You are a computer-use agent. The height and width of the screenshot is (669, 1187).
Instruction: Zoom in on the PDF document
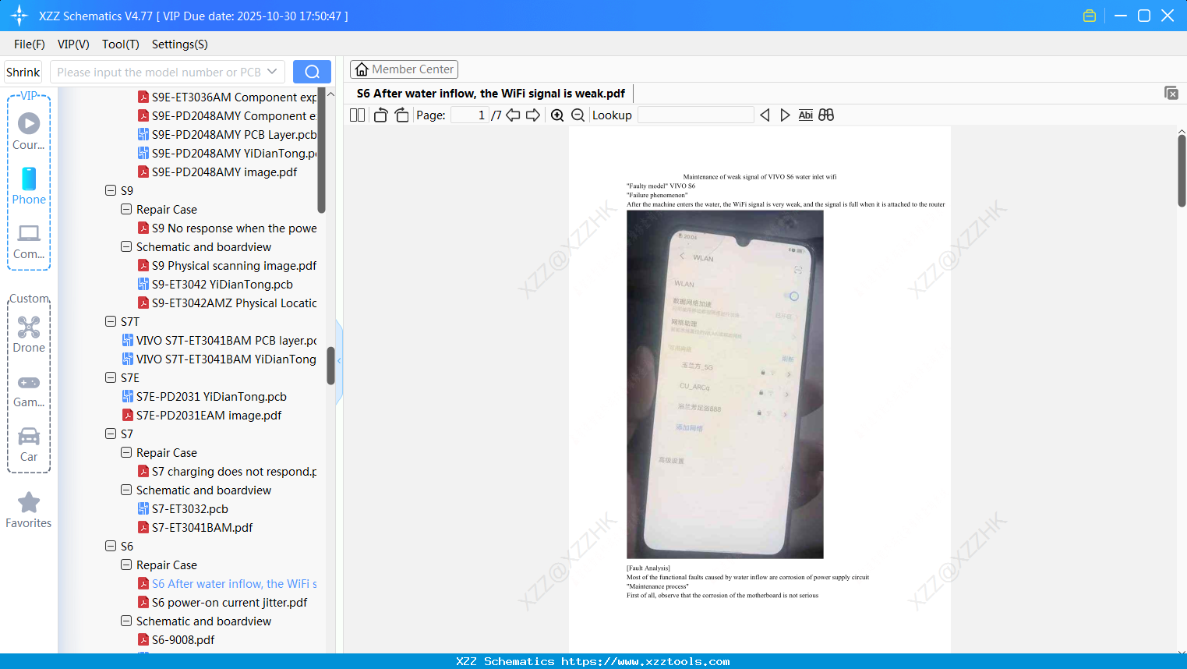pyautogui.click(x=557, y=115)
